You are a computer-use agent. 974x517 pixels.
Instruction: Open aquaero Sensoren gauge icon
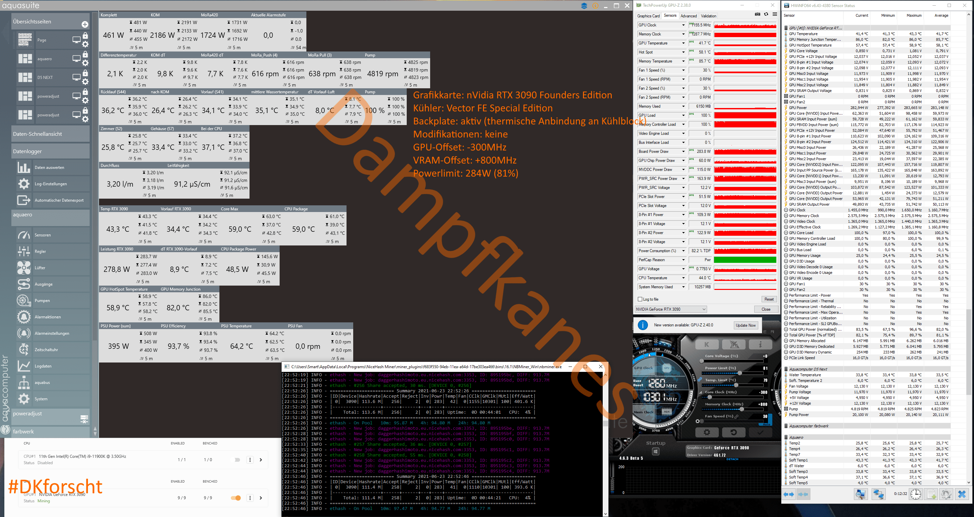tap(24, 235)
